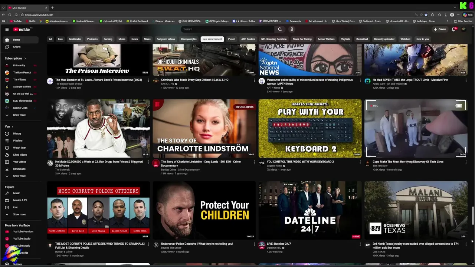Click the page vertical scrollbar thumb
Viewport: 475px width, 267px height.
(x=472, y=215)
